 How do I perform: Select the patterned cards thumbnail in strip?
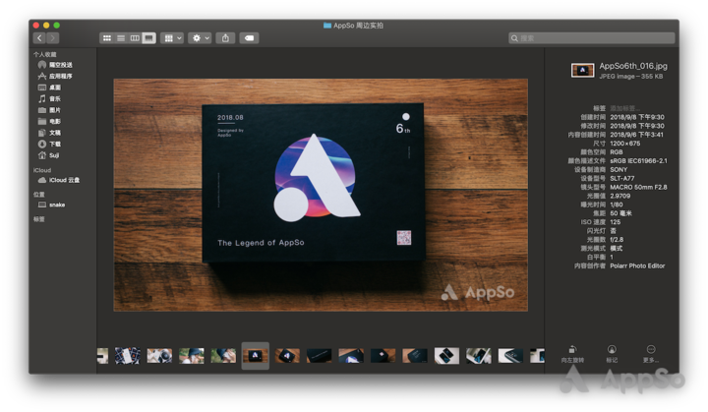coord(127,356)
